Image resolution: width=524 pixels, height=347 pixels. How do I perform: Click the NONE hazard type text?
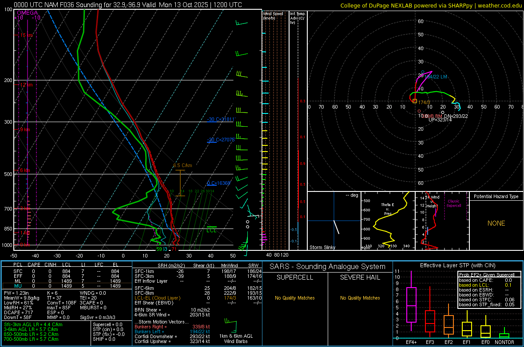(x=496, y=223)
